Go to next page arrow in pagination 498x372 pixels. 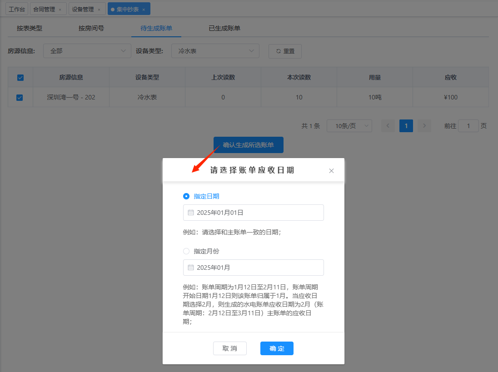[x=424, y=126]
